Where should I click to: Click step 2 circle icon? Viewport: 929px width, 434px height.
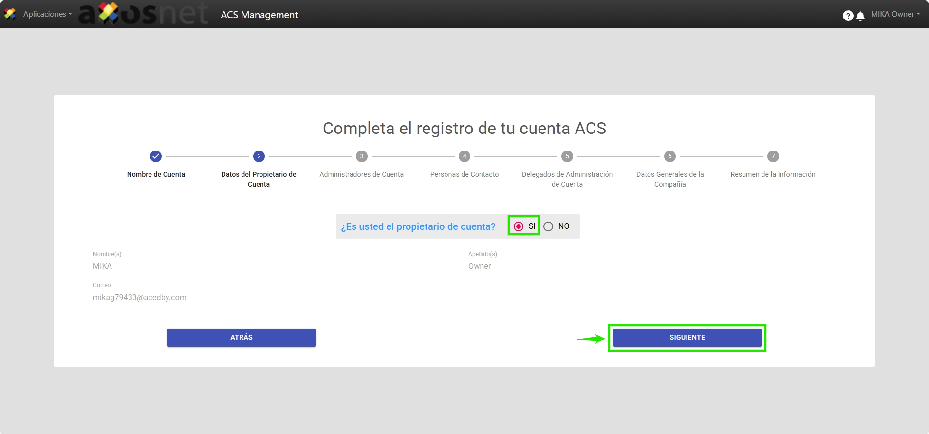[x=259, y=156]
